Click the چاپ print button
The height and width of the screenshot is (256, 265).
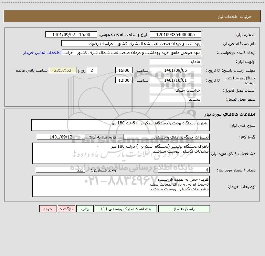(85, 209)
